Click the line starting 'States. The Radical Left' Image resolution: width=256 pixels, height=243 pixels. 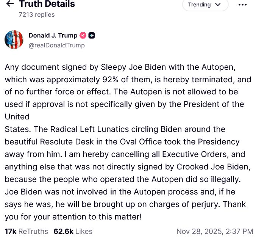coord(115,129)
